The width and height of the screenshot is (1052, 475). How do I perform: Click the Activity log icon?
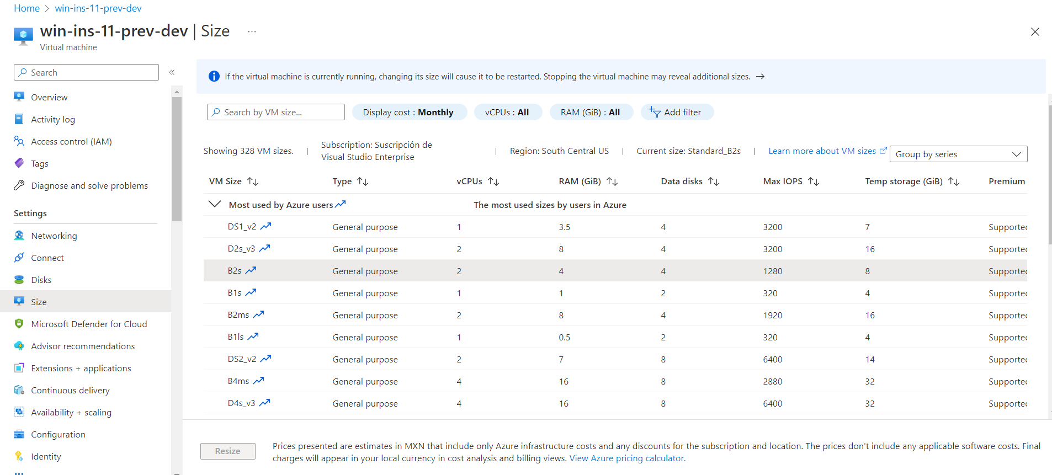pyautogui.click(x=19, y=119)
